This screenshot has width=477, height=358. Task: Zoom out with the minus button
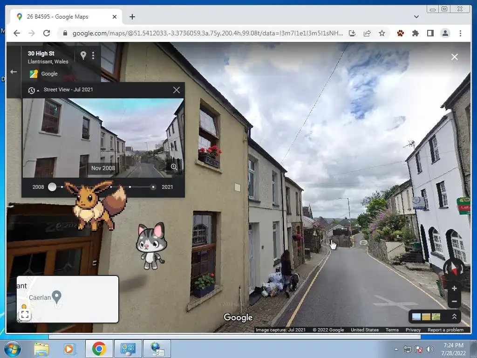(x=454, y=302)
